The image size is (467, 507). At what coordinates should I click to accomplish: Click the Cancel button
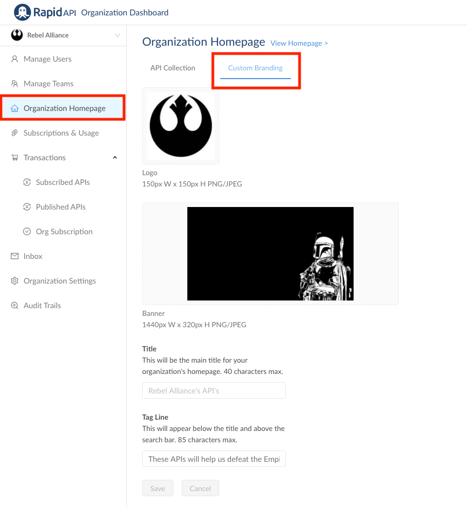click(x=200, y=488)
